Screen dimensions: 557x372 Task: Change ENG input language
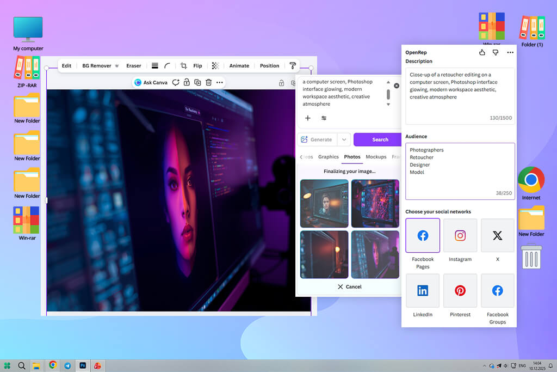click(522, 365)
